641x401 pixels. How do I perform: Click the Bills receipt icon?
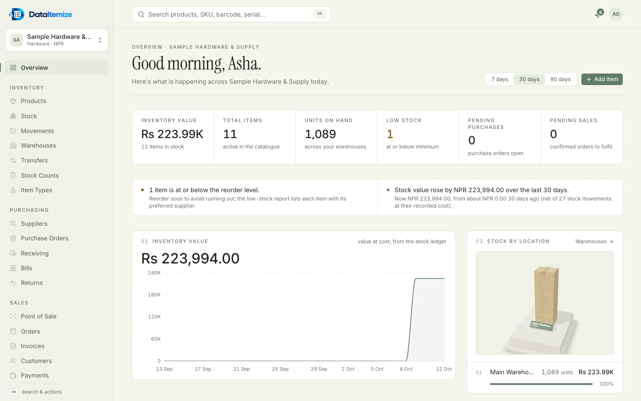[x=13, y=268]
